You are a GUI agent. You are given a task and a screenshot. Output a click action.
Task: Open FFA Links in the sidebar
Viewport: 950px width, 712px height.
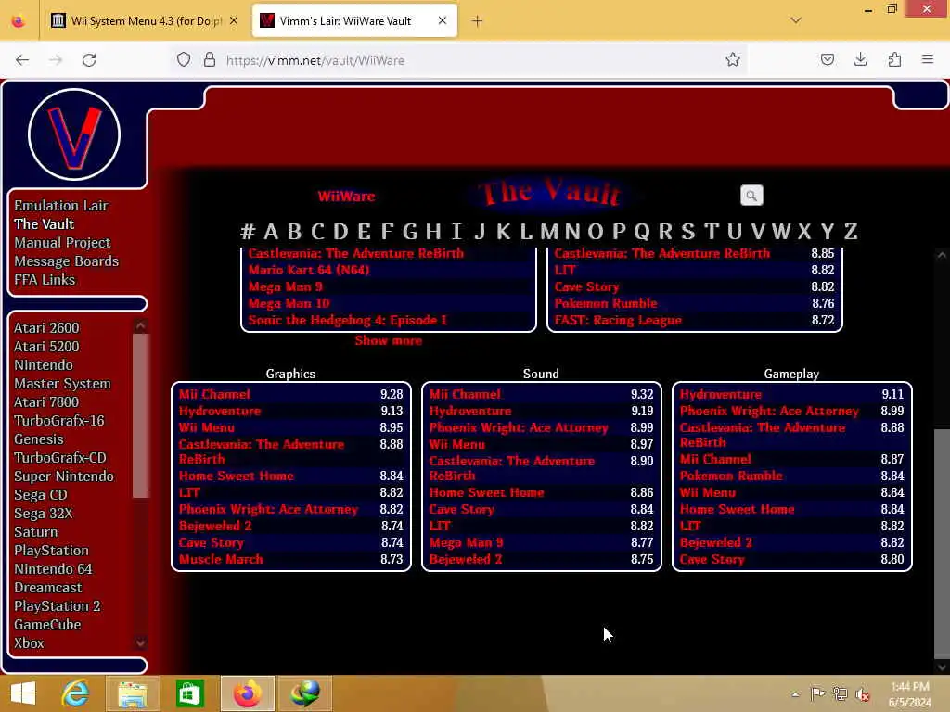click(x=45, y=280)
